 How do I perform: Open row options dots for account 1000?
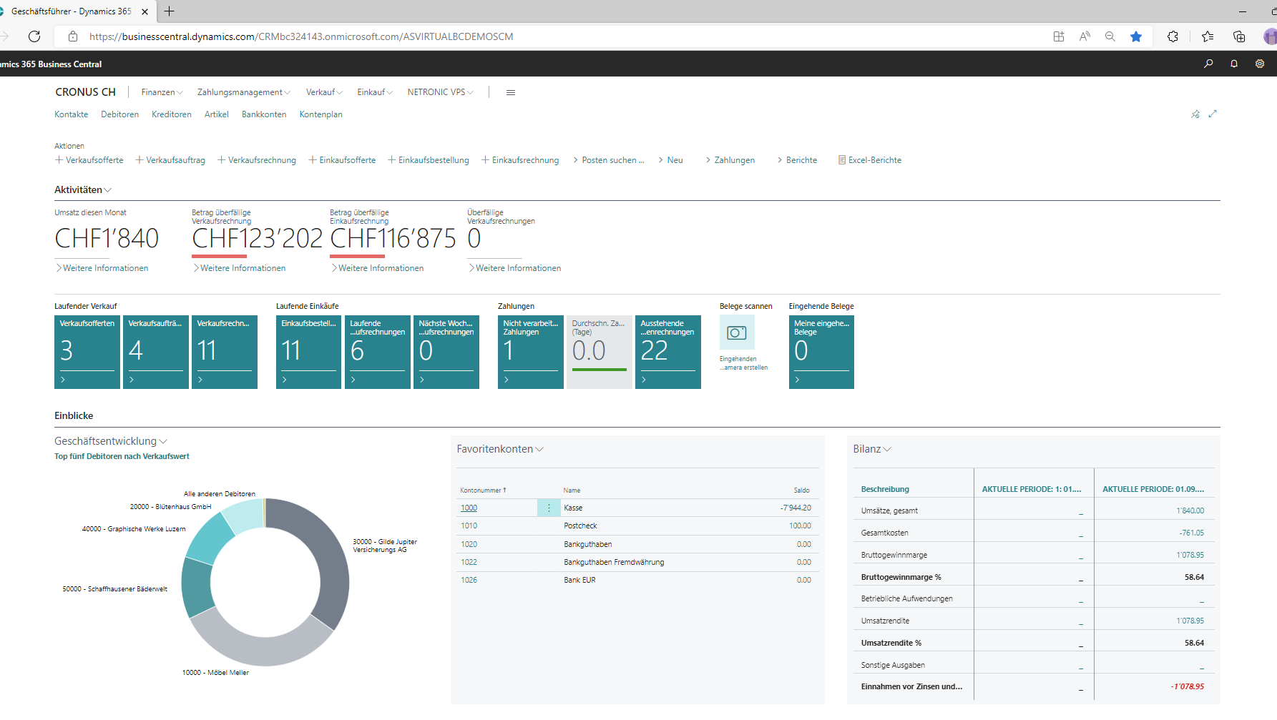[549, 508]
